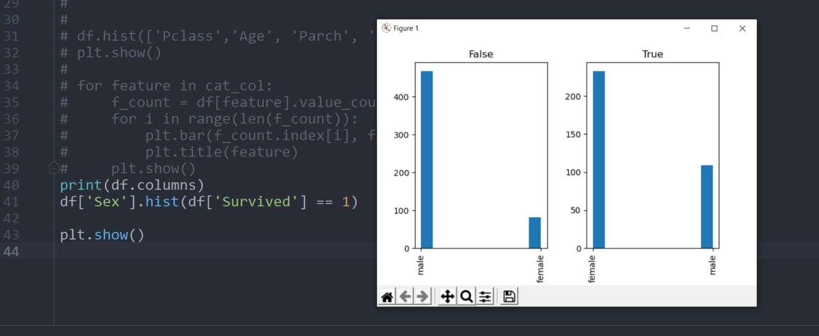The width and height of the screenshot is (819, 336).
Task: Click the Figure 1 title text
Action: [406, 29]
